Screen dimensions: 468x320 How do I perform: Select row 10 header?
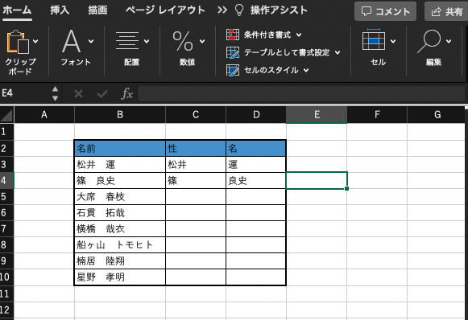(7, 277)
